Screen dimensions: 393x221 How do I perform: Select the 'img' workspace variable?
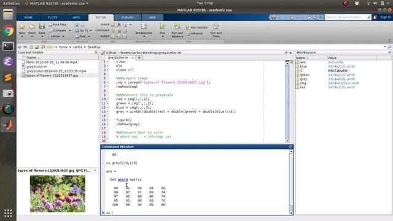coord(303,83)
